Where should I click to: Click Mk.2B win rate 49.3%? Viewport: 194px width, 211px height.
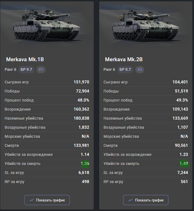coord(182,100)
